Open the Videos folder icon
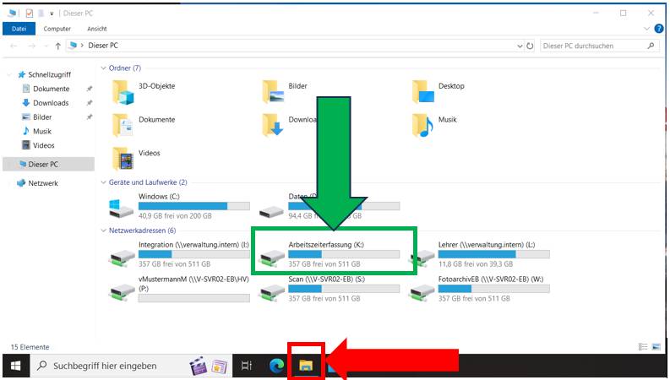670x380 pixels. point(124,158)
